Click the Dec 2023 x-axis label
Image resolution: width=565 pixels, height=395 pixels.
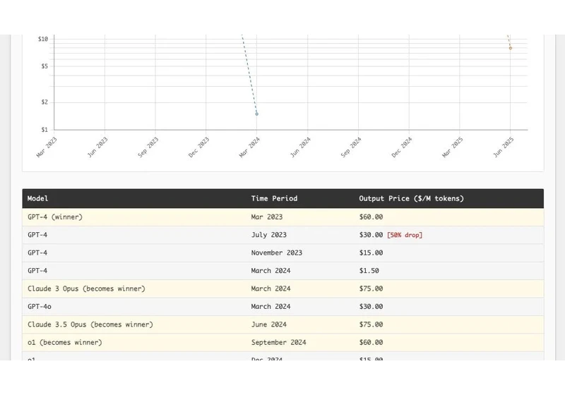198,147
